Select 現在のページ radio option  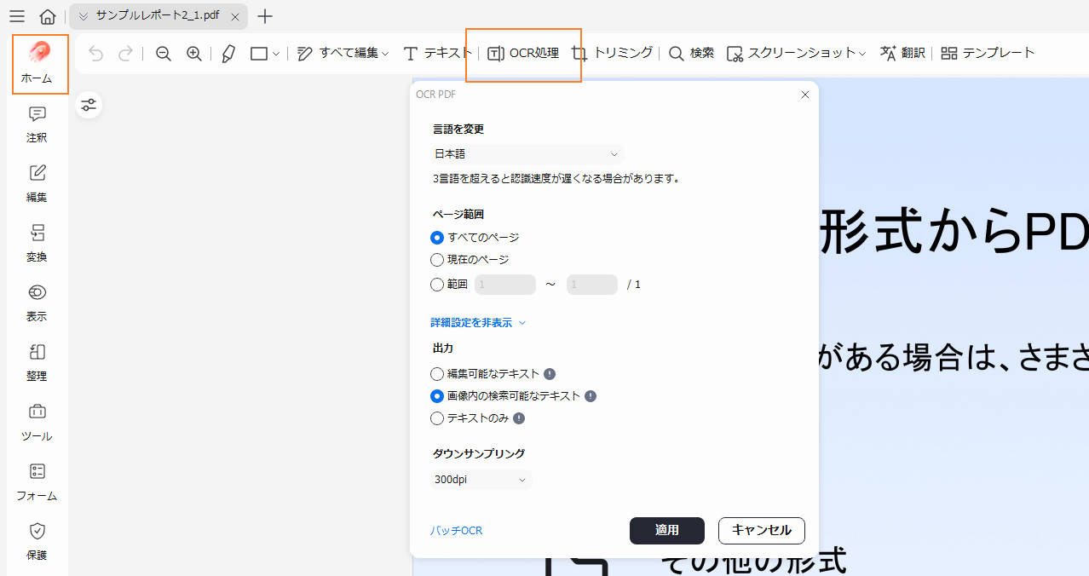437,260
